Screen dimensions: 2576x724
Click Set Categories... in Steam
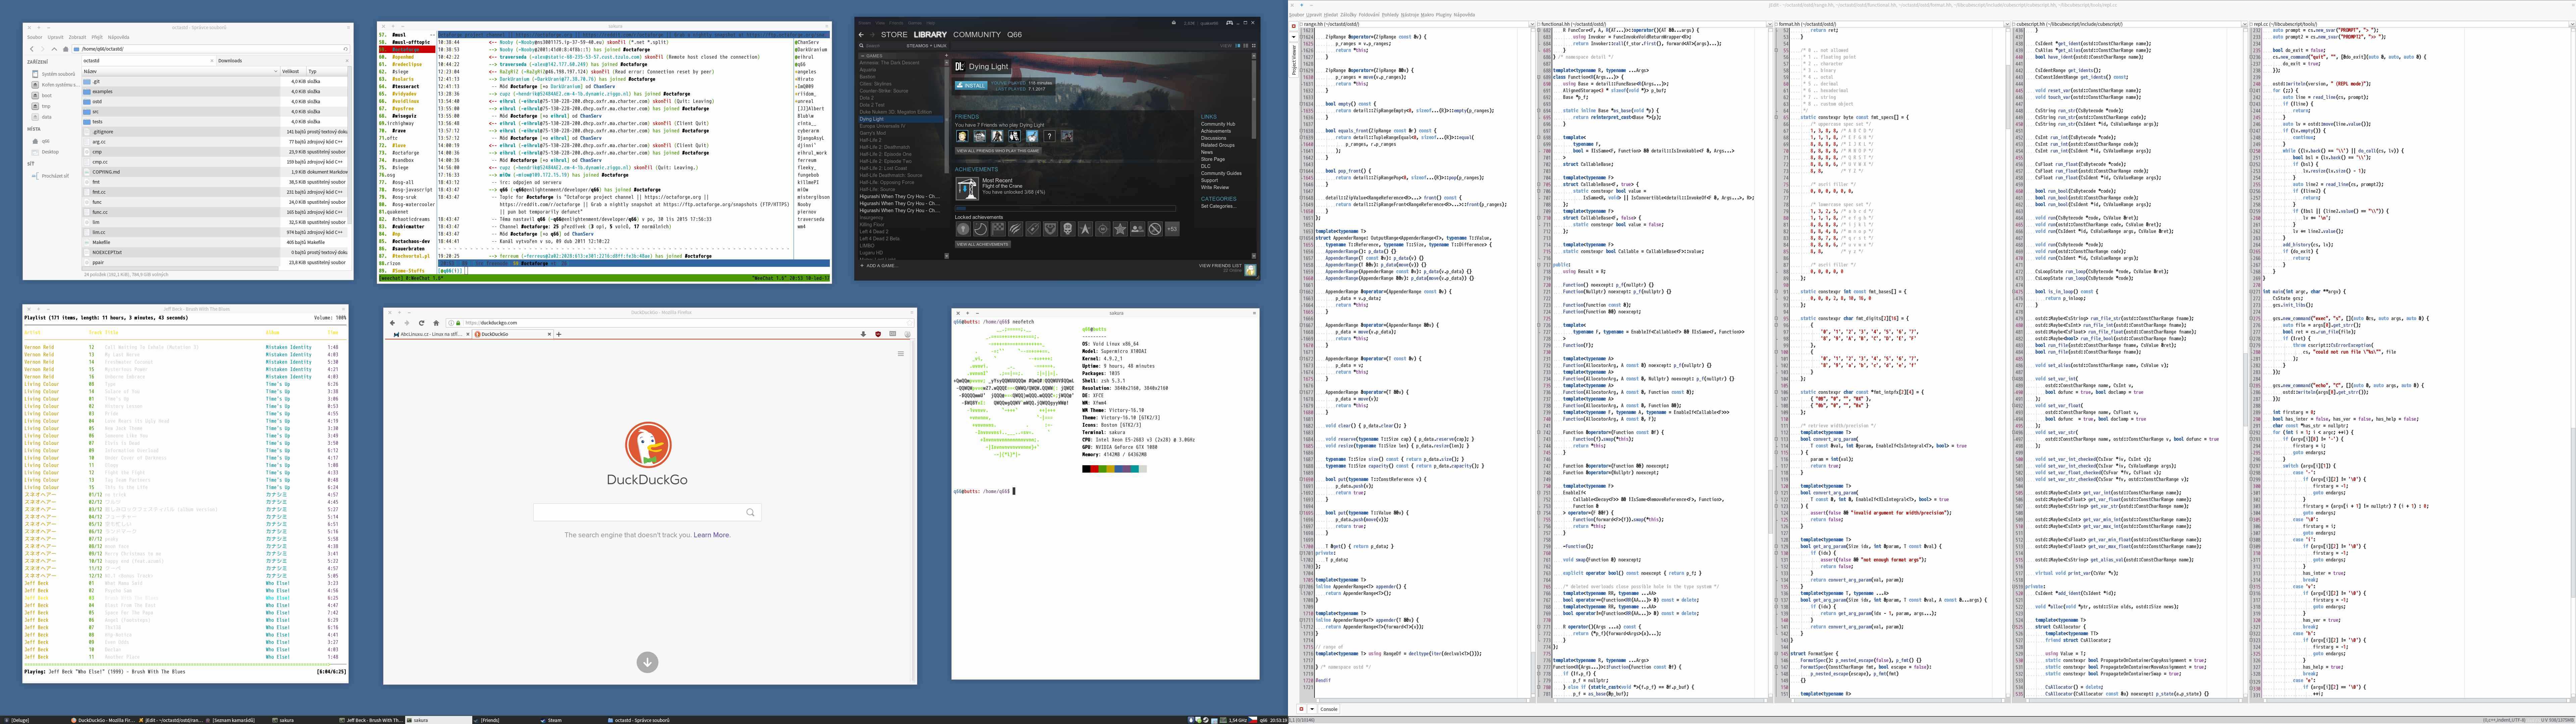coord(1219,206)
